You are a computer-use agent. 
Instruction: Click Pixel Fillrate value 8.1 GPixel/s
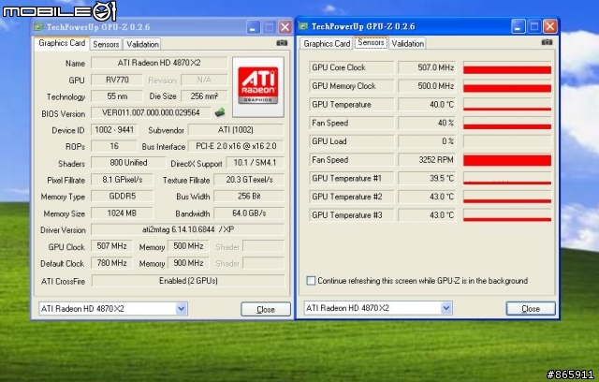[x=122, y=179]
